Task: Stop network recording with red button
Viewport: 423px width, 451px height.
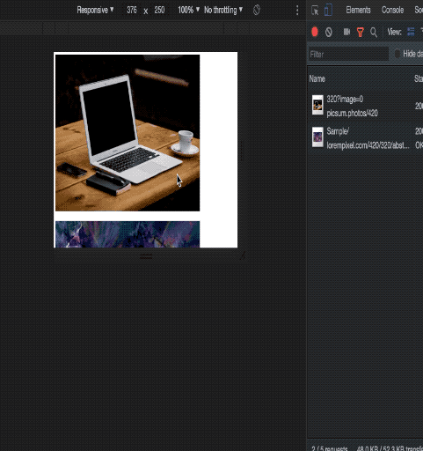Action: pos(315,32)
